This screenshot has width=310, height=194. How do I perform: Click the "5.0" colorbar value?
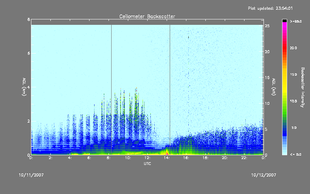click(294, 128)
